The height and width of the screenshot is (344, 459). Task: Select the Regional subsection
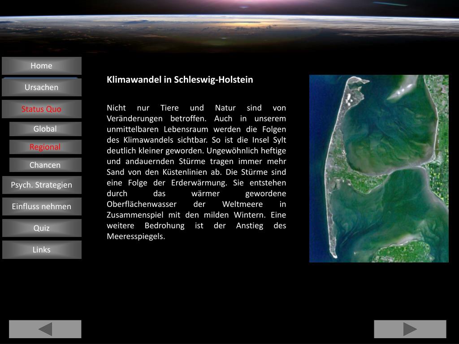[45, 147]
